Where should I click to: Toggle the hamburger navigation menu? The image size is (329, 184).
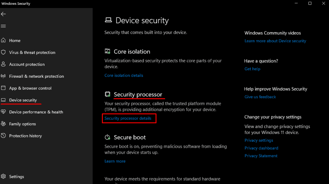pos(4,26)
